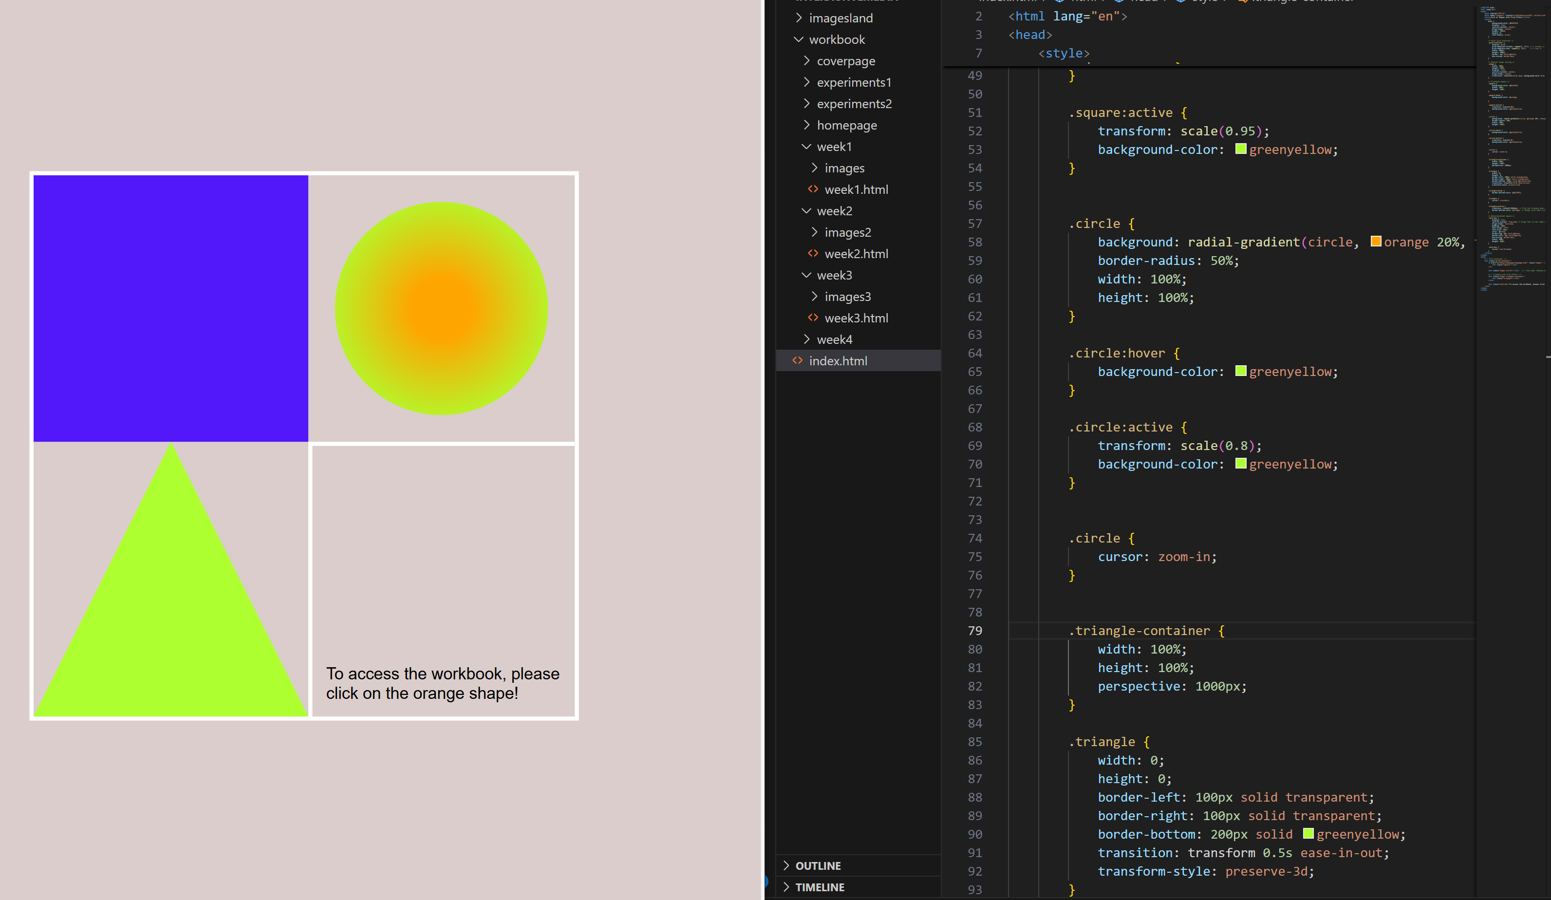Click the .circle selector on line 74
This screenshot has height=900, width=1551.
1094,539
